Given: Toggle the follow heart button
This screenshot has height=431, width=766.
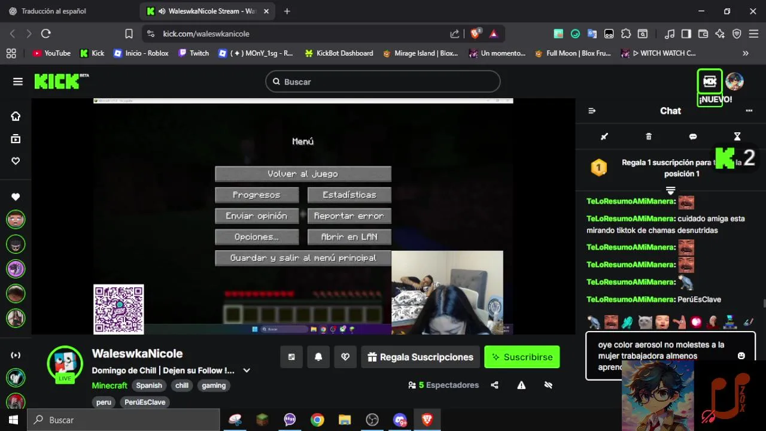Looking at the screenshot, I should [345, 357].
